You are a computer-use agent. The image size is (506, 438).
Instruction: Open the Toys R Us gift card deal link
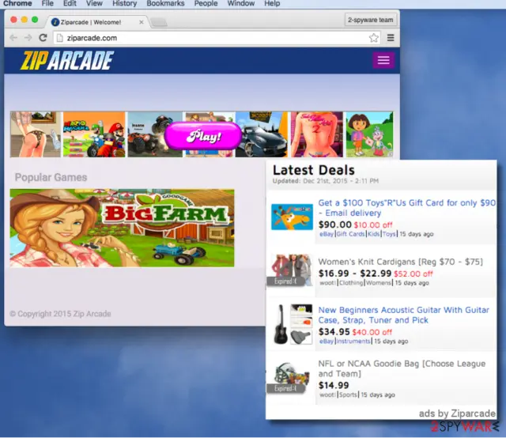[407, 208]
